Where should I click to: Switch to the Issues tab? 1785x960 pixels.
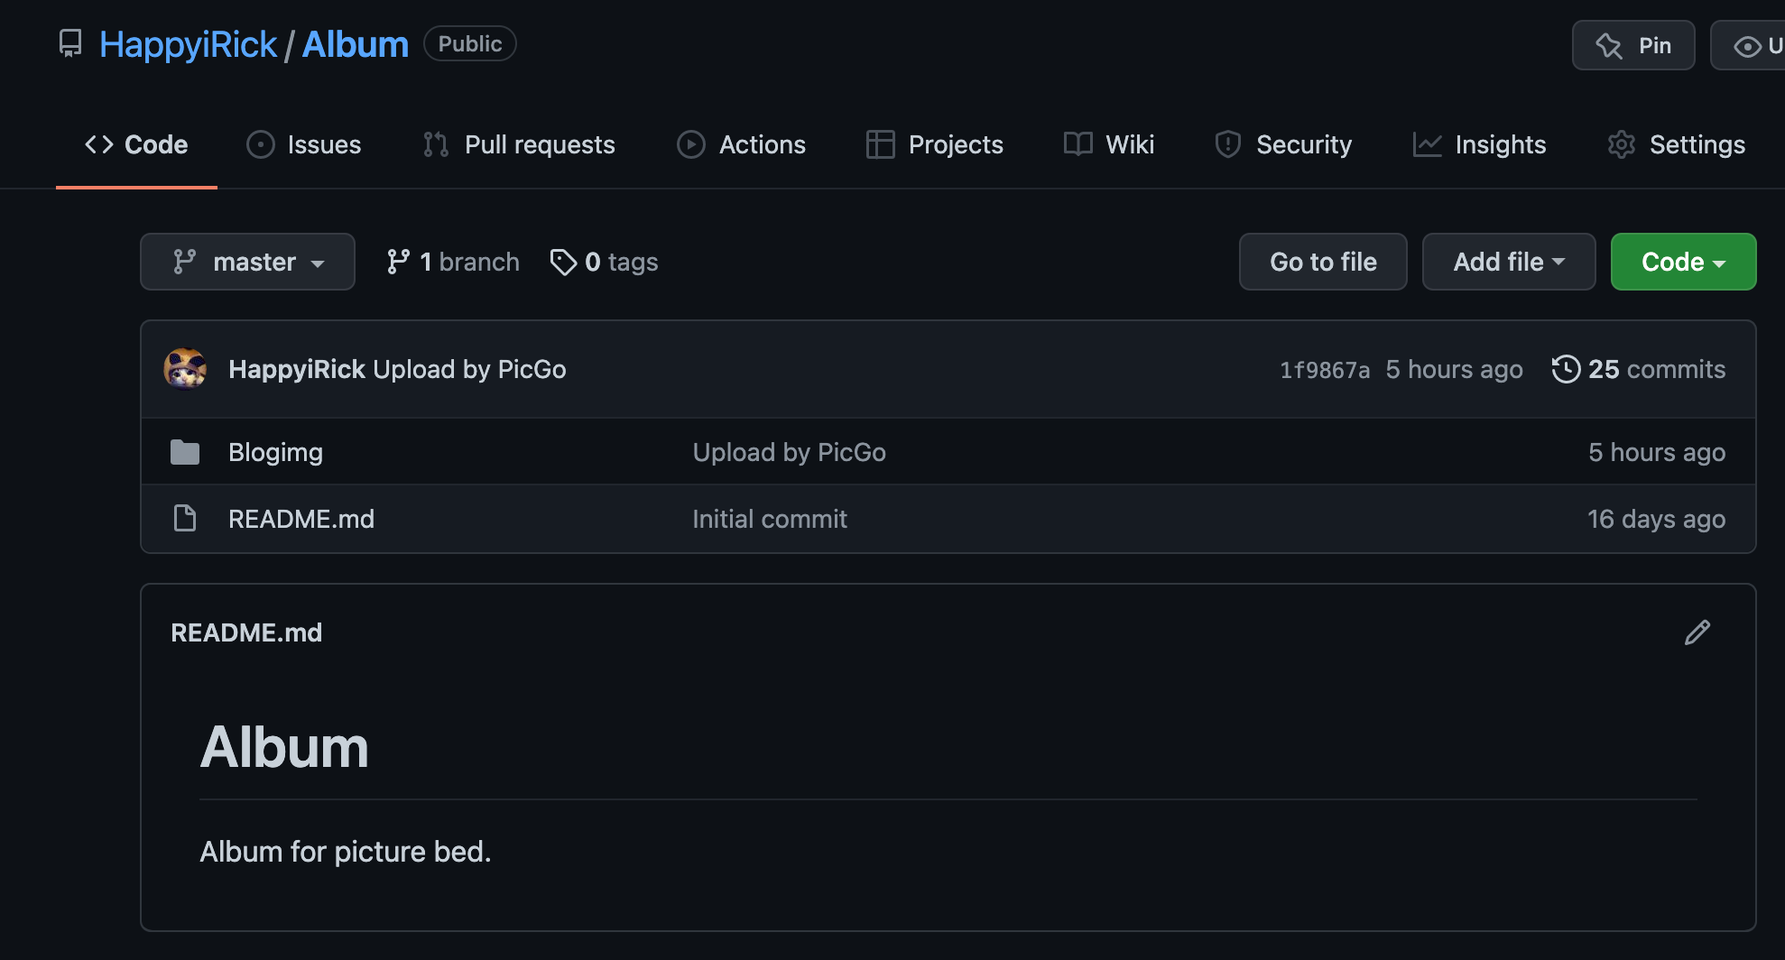(304, 144)
